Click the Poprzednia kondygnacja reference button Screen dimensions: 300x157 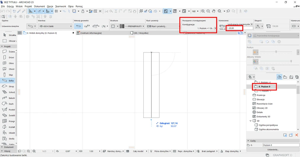[x=275, y=36]
